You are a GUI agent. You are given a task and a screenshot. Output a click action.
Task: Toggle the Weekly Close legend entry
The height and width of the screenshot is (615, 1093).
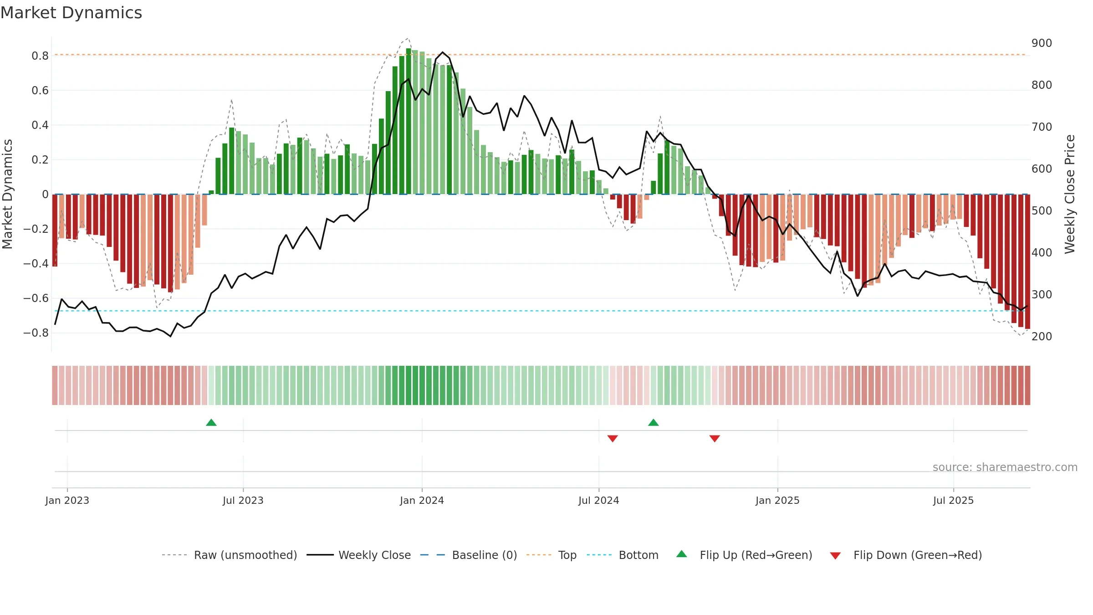coord(359,555)
